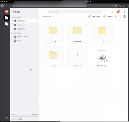The height and width of the screenshot is (122, 129).
Task: Expand the Cloud Drive tree chevron
Action: click(x=13, y=21)
